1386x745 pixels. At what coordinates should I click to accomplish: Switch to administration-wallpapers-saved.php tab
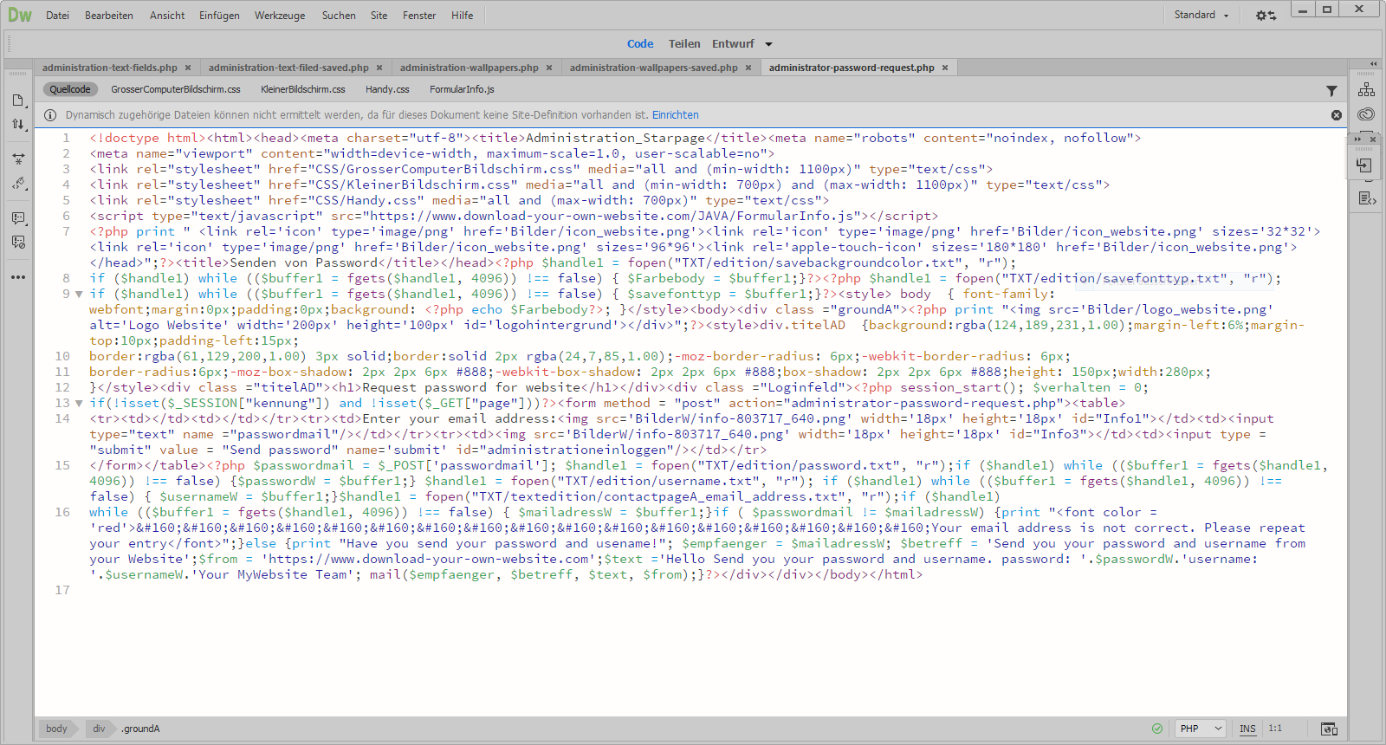point(654,68)
